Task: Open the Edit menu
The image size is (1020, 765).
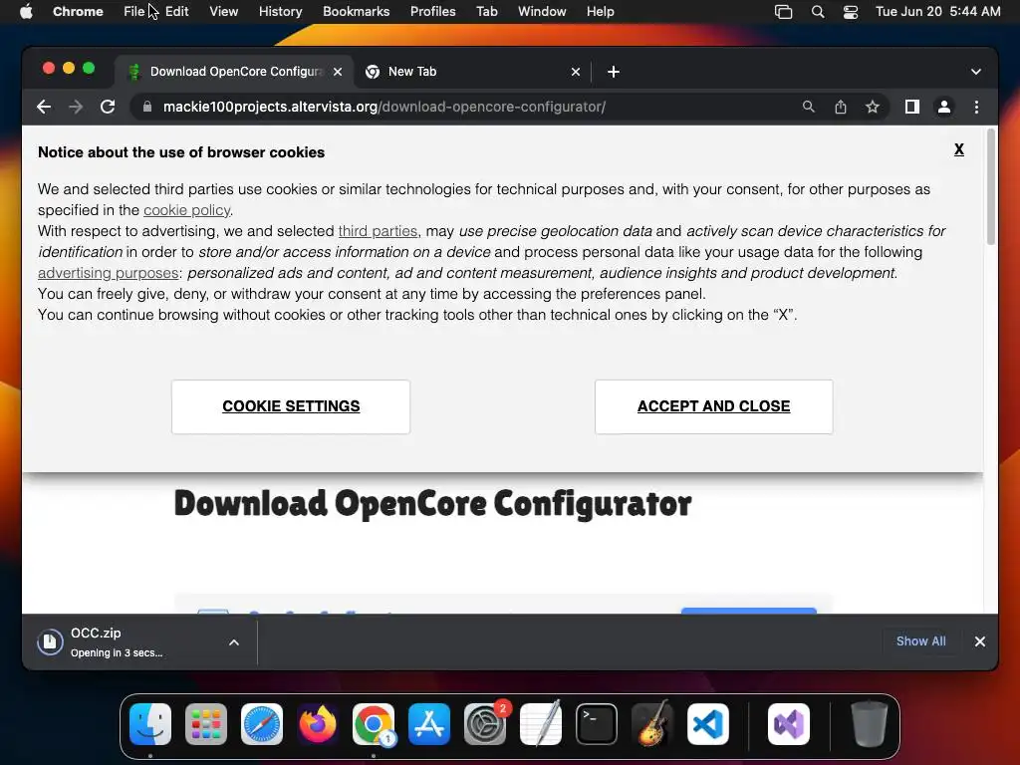Action: (x=177, y=12)
